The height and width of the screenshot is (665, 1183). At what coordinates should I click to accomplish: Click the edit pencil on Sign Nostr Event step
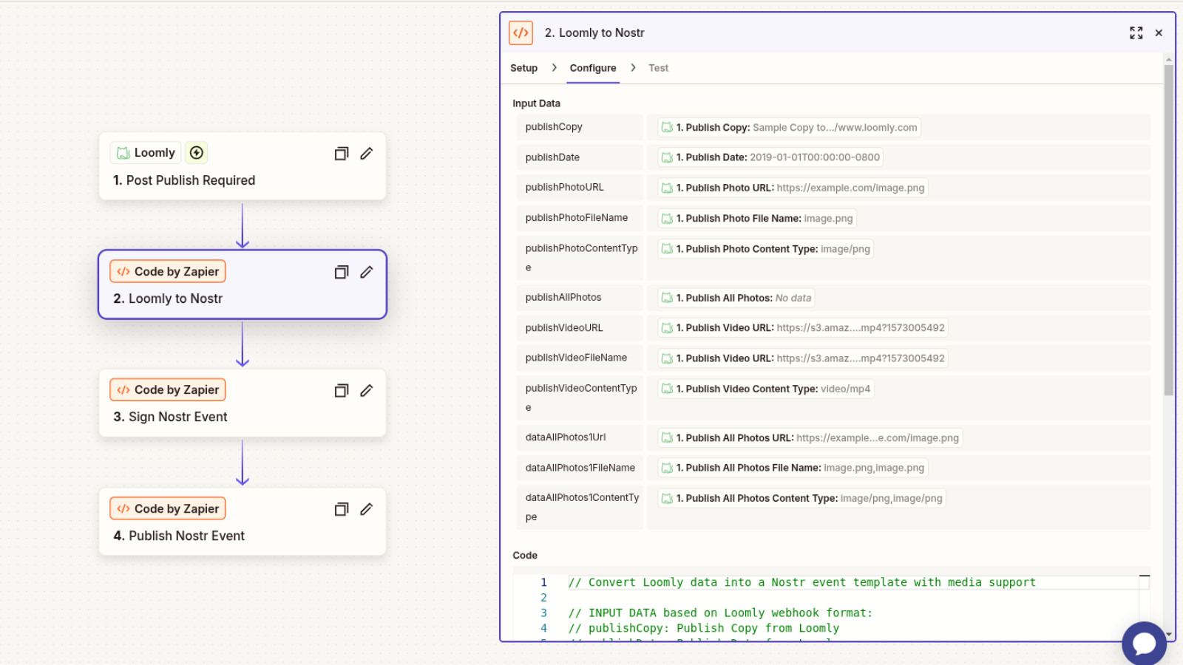click(x=366, y=391)
